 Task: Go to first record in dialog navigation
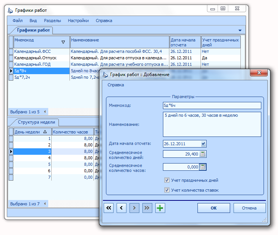coord(109,208)
